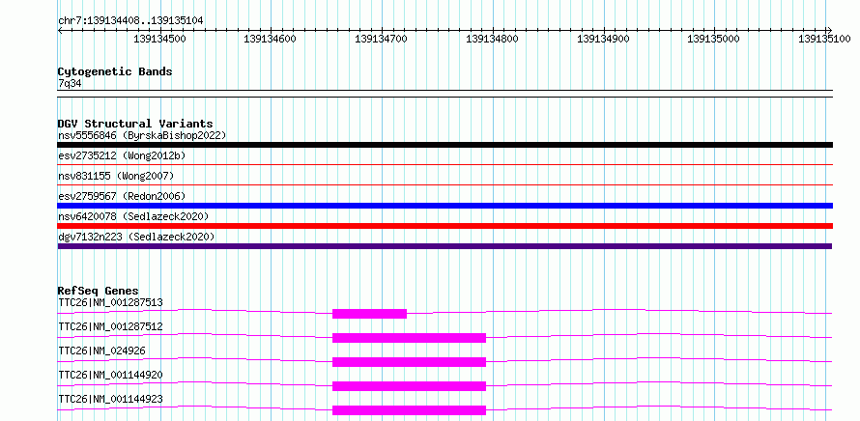This screenshot has height=421, width=860.
Task: Select variant label esv2759567 (Redon2006)
Action: 122,196
